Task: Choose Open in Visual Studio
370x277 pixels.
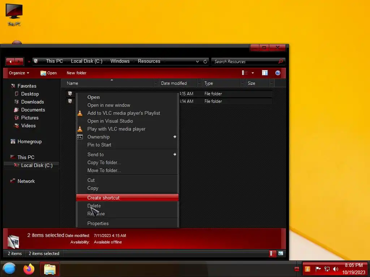Action: click(127, 121)
